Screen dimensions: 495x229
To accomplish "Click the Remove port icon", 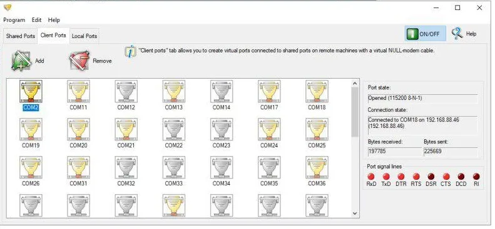I will tap(79, 61).
